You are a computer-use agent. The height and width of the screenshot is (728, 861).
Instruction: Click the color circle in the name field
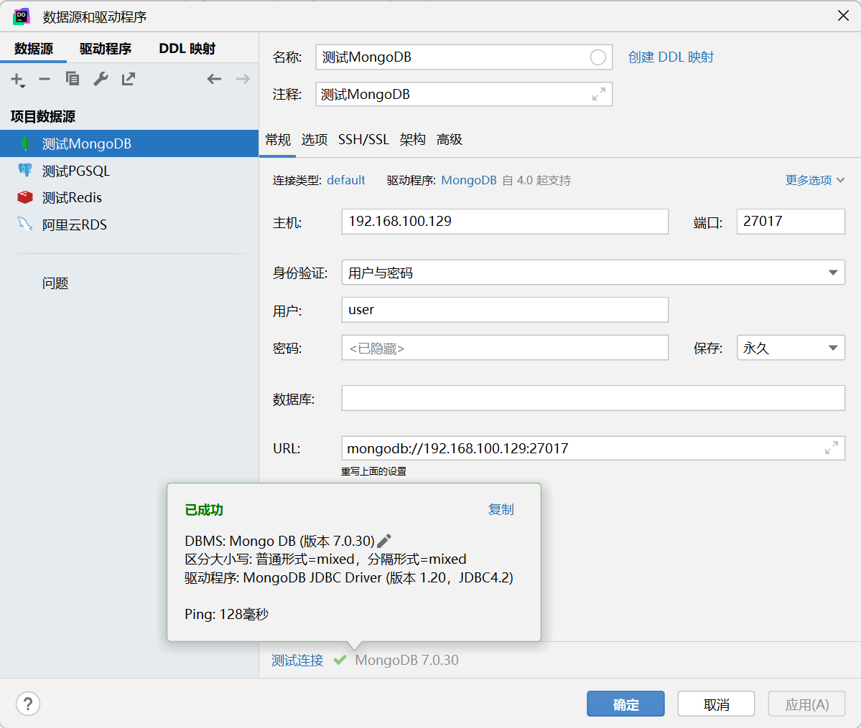click(598, 57)
